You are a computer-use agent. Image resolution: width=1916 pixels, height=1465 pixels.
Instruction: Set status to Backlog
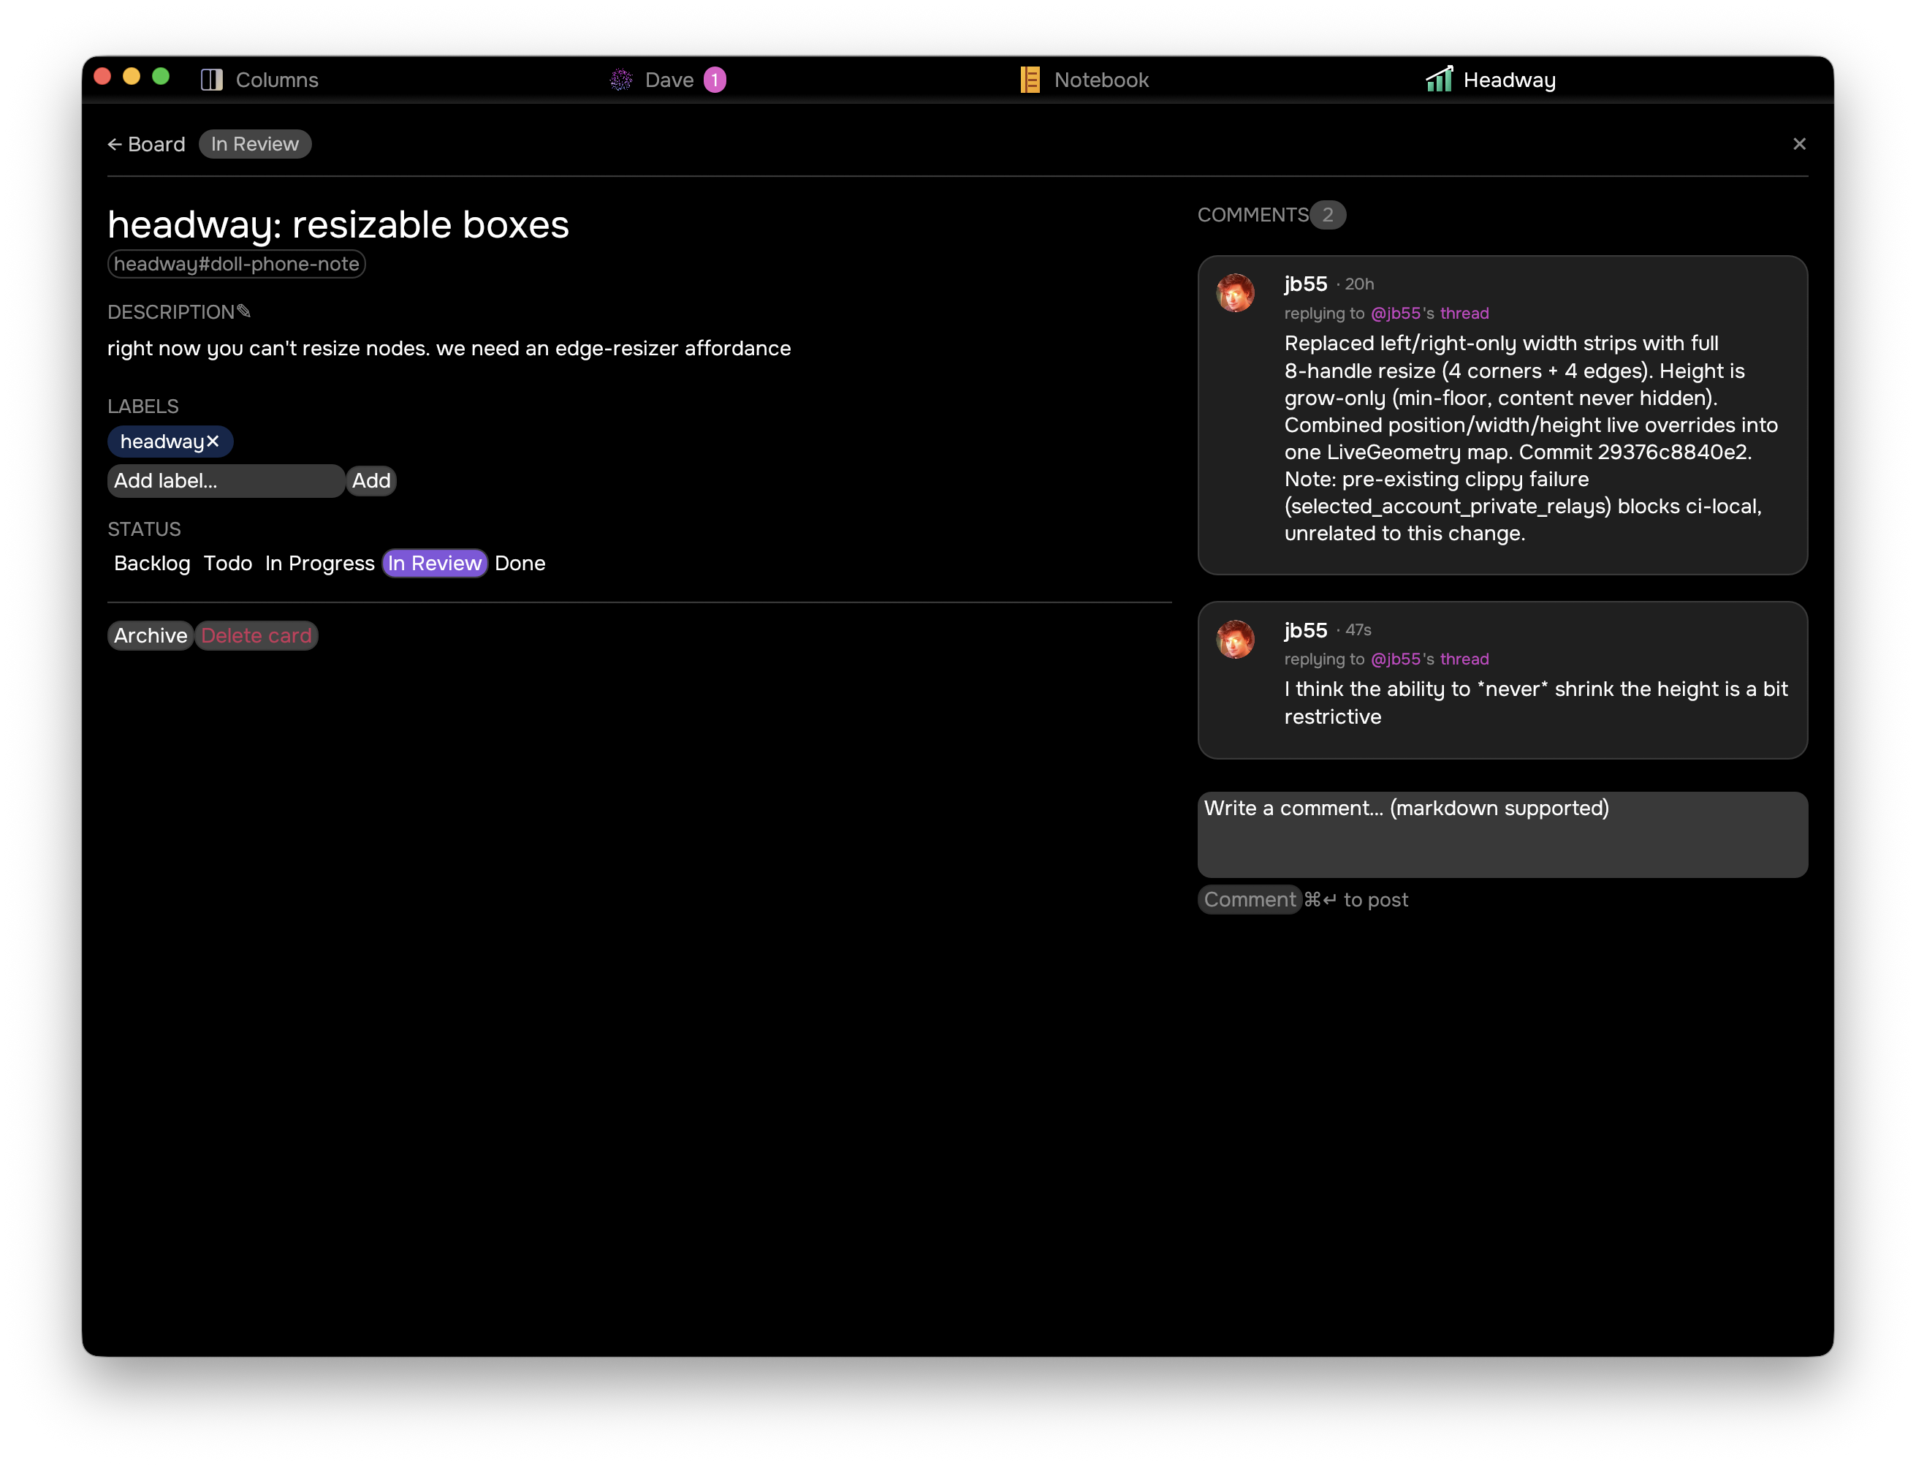(152, 564)
